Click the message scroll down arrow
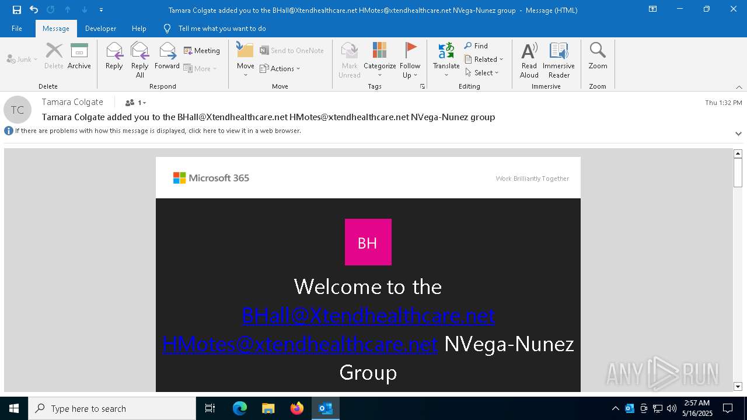The height and width of the screenshot is (420, 747). (x=738, y=386)
